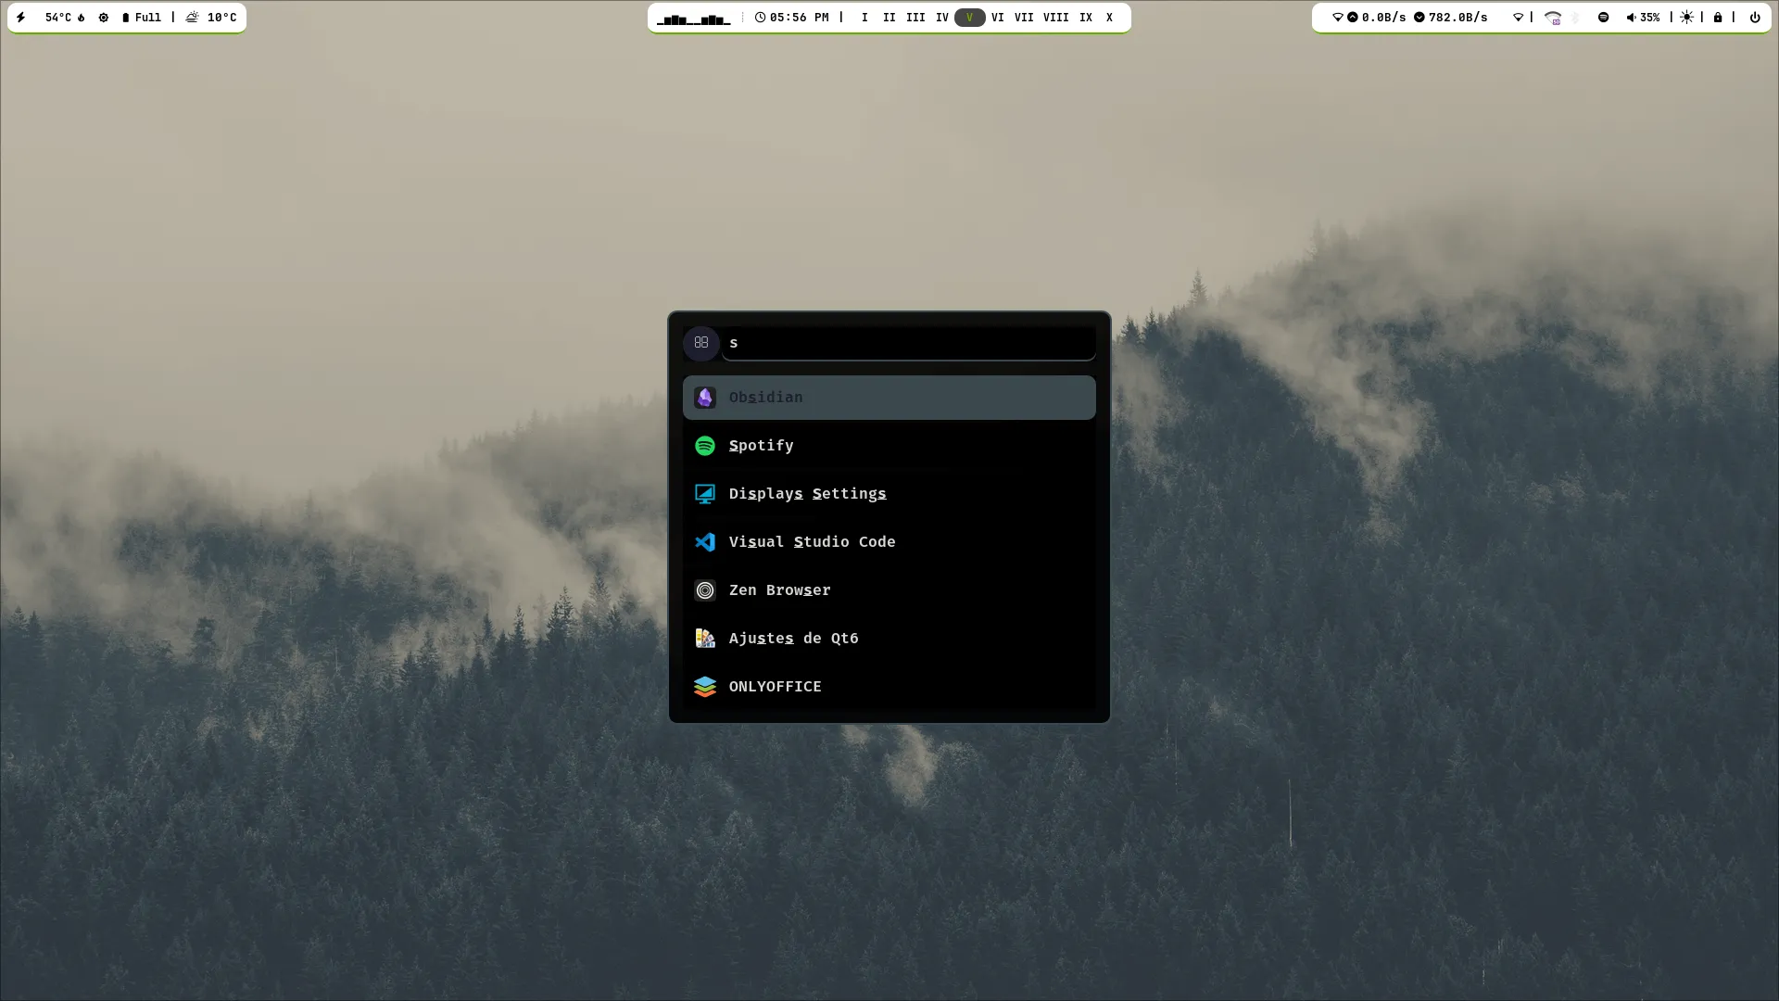Click the power button icon
The width and height of the screenshot is (1779, 1001).
(1754, 18)
